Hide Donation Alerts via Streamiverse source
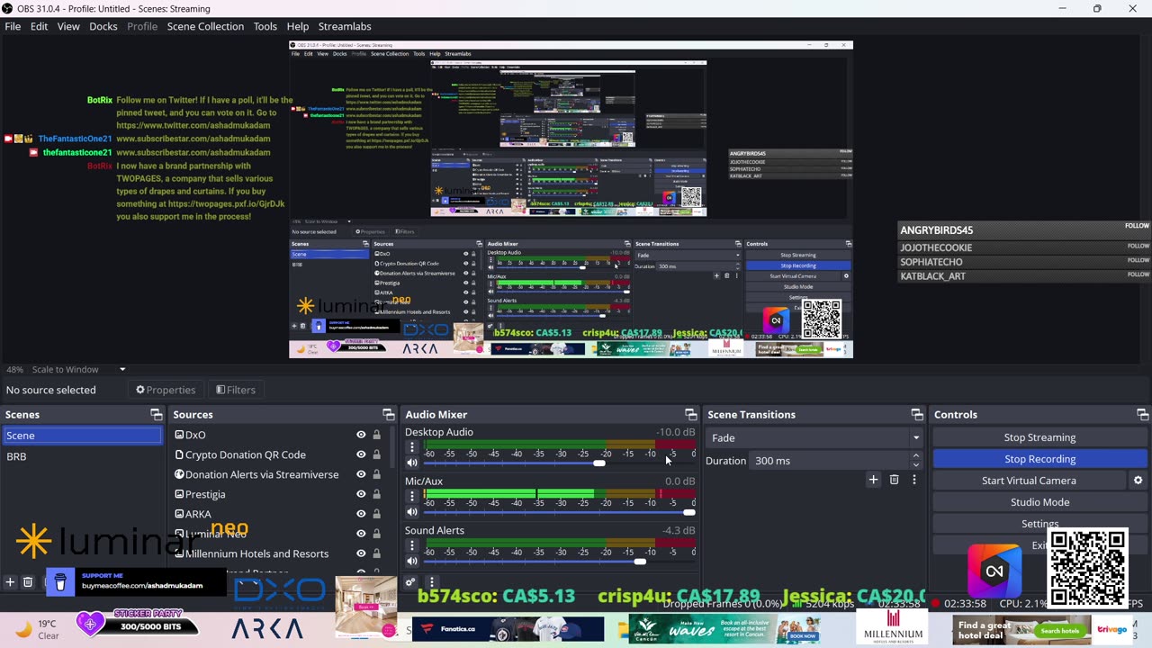The image size is (1152, 648). click(x=361, y=474)
